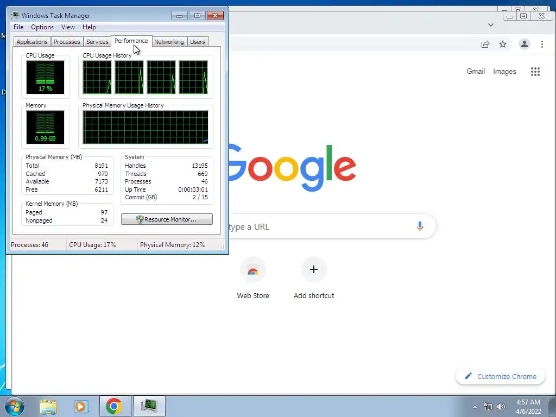Bookmark the page with the star icon

pos(503,45)
